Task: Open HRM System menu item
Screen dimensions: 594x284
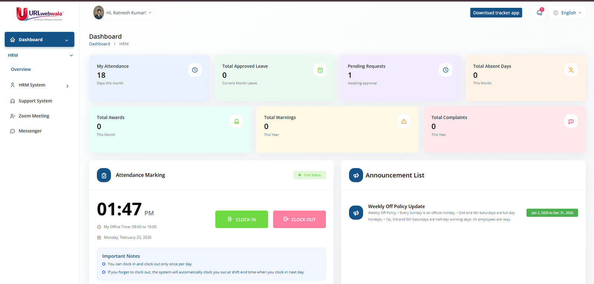Action: coord(39,85)
